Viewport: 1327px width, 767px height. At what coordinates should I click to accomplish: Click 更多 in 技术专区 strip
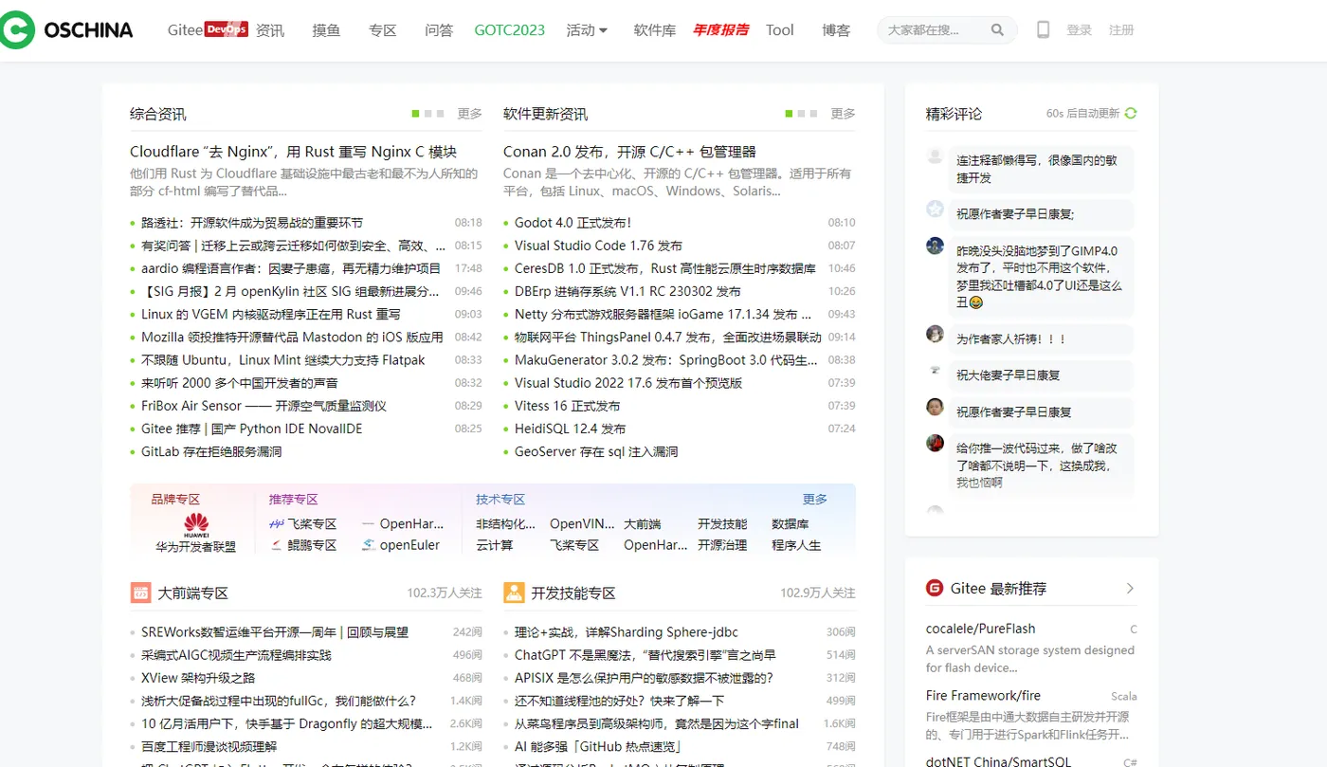click(815, 500)
